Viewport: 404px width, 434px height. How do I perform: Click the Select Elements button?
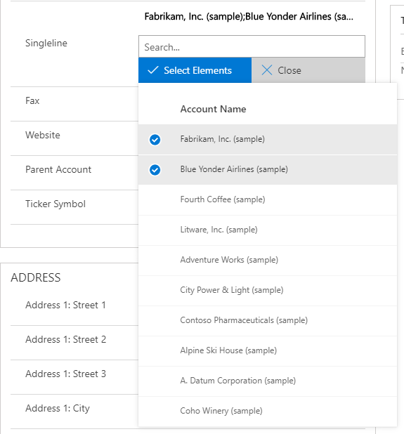tap(195, 70)
